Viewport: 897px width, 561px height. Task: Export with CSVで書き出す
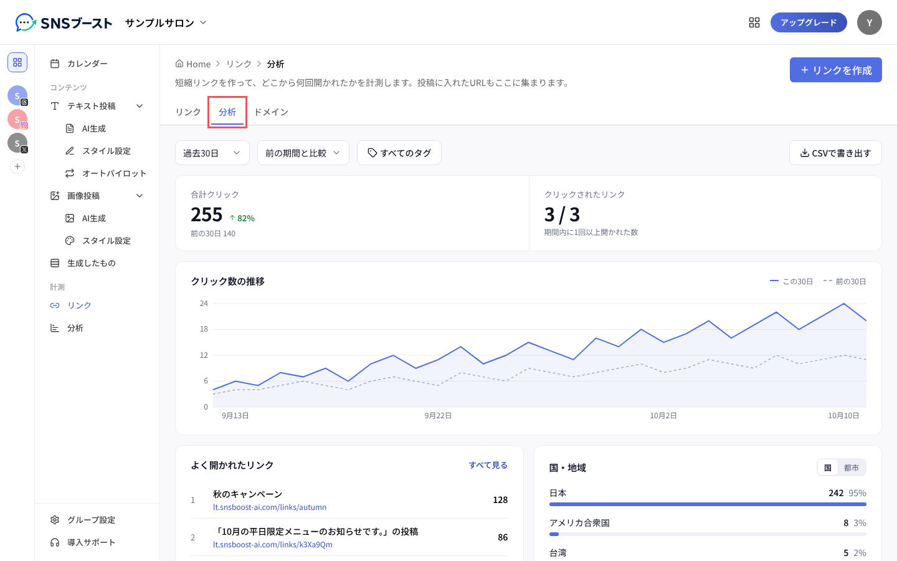(835, 153)
